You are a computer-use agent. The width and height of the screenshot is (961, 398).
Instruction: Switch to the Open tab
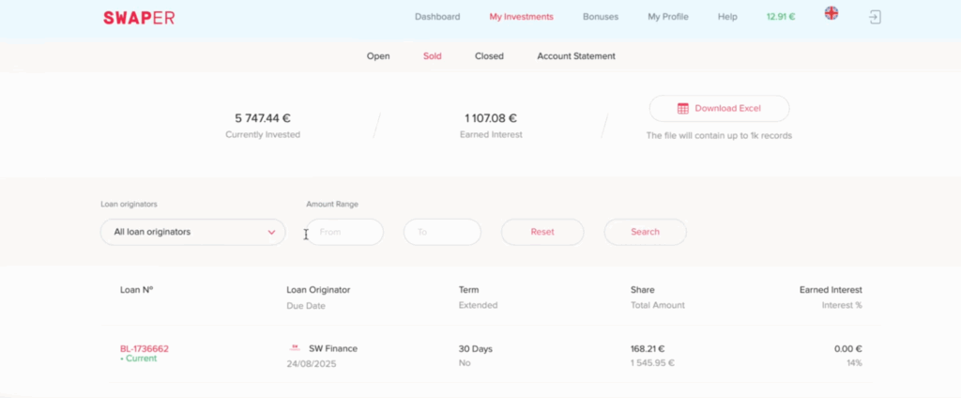378,56
